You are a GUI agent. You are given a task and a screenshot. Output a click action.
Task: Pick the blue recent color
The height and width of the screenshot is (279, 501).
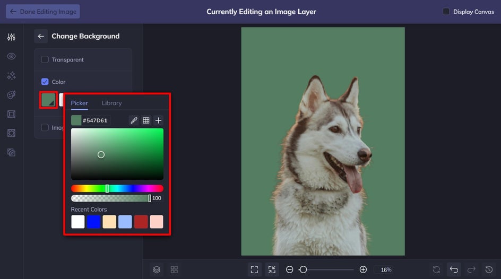coord(93,222)
